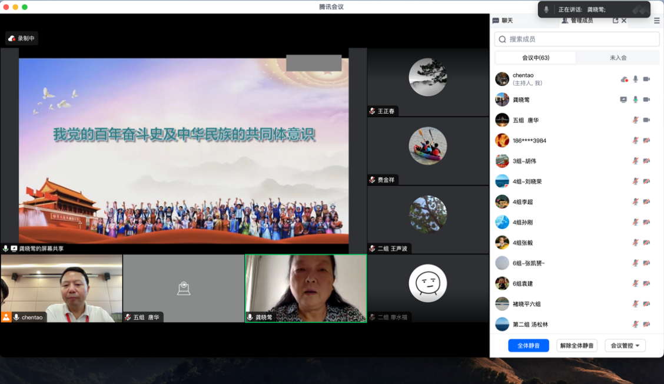Toggle camera for 186****3984
Viewport: 664px width, 384px height.
(646, 141)
